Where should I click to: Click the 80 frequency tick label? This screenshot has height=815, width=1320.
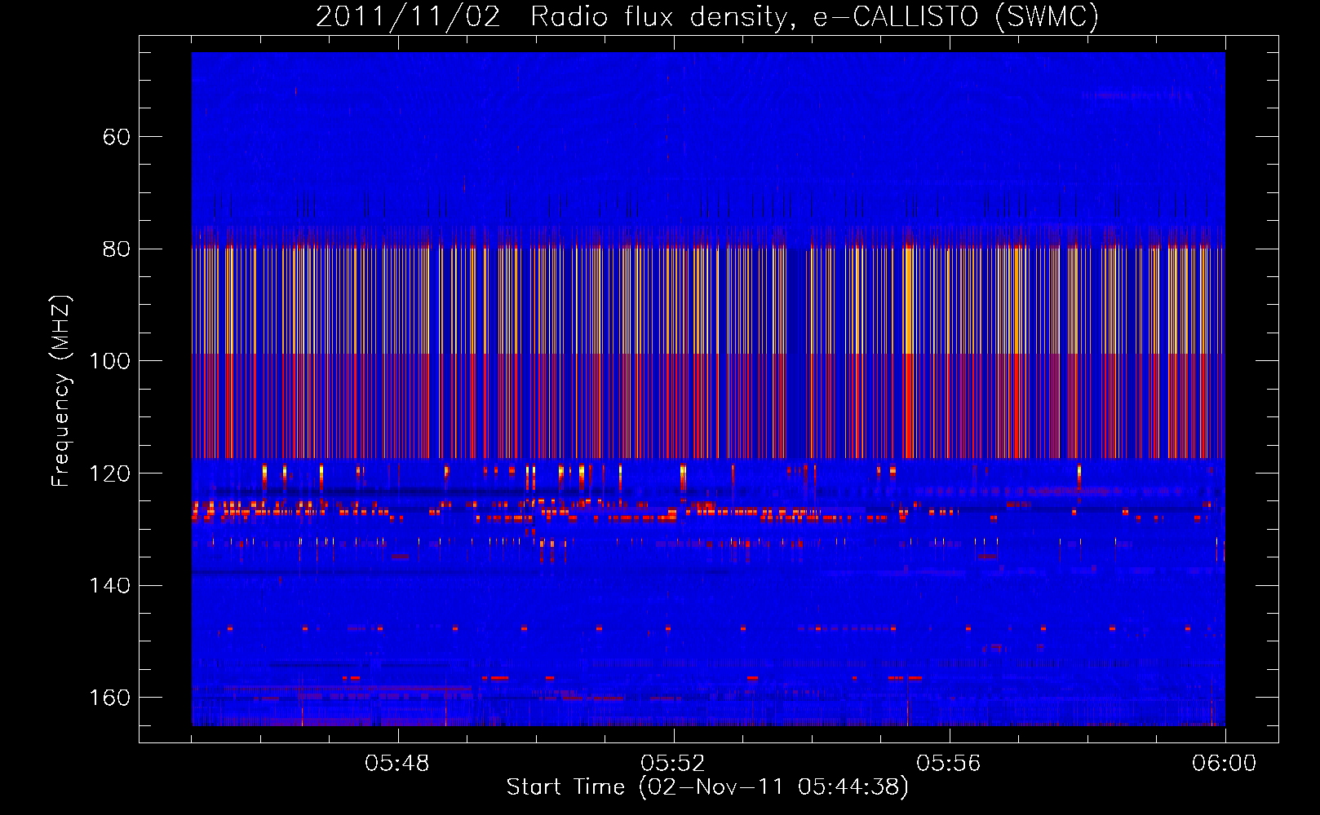coord(116,249)
